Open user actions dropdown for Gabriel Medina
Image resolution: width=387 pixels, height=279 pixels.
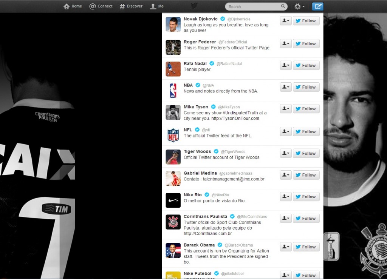coord(286,175)
